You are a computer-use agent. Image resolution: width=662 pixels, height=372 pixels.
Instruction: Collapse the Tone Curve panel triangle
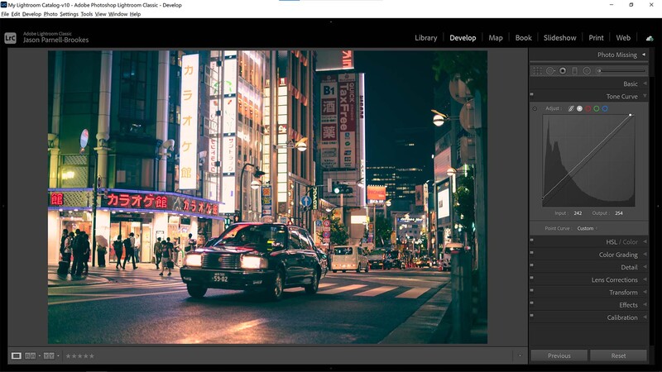pyautogui.click(x=645, y=96)
